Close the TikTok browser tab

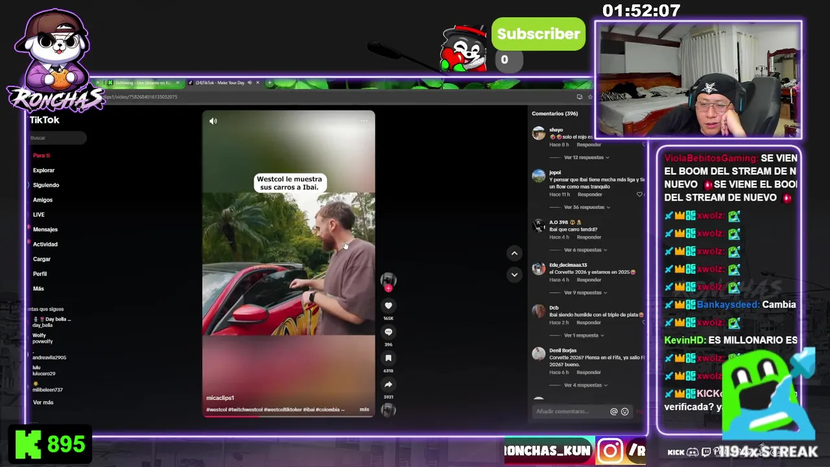257,82
